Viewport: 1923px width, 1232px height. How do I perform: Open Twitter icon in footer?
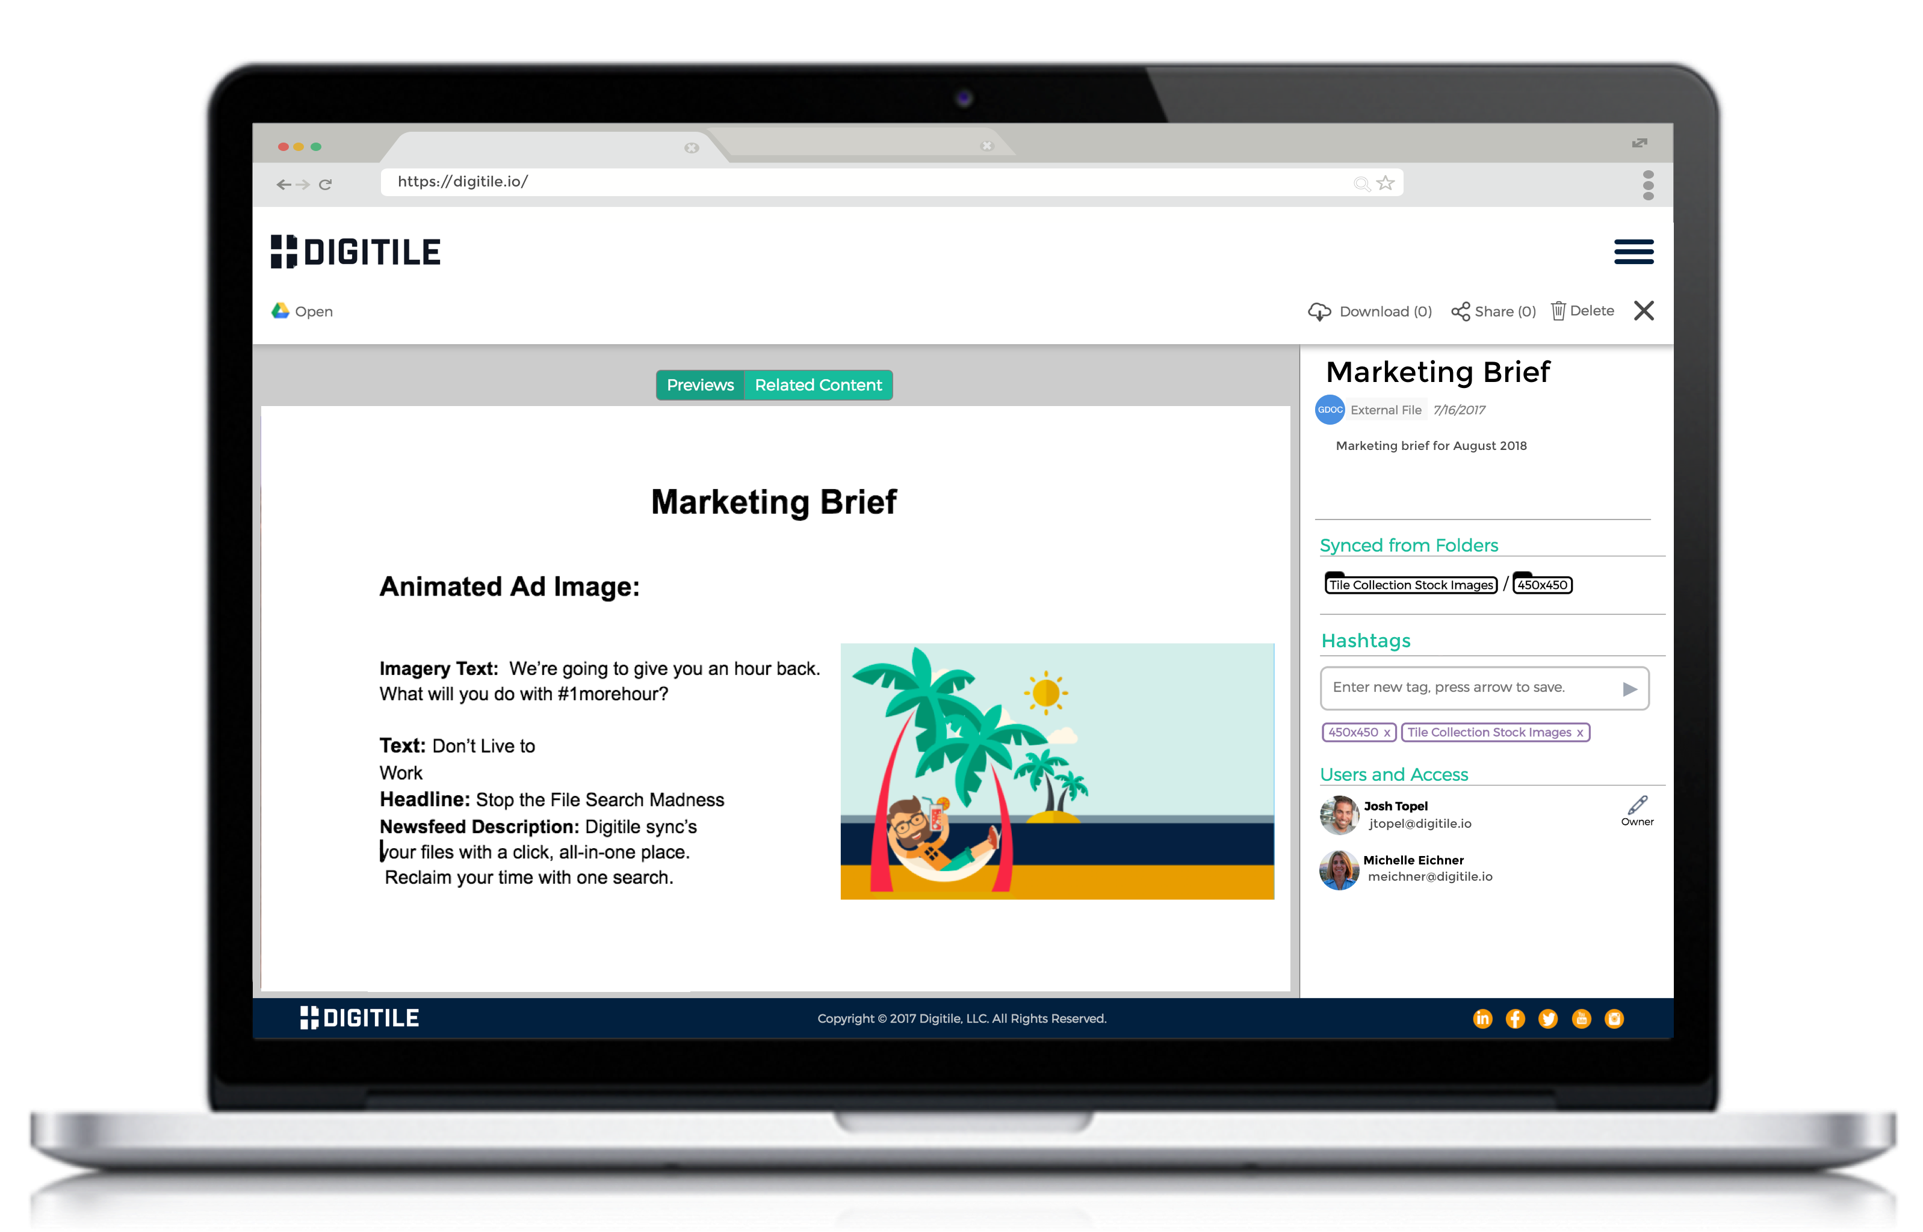tap(1547, 1018)
